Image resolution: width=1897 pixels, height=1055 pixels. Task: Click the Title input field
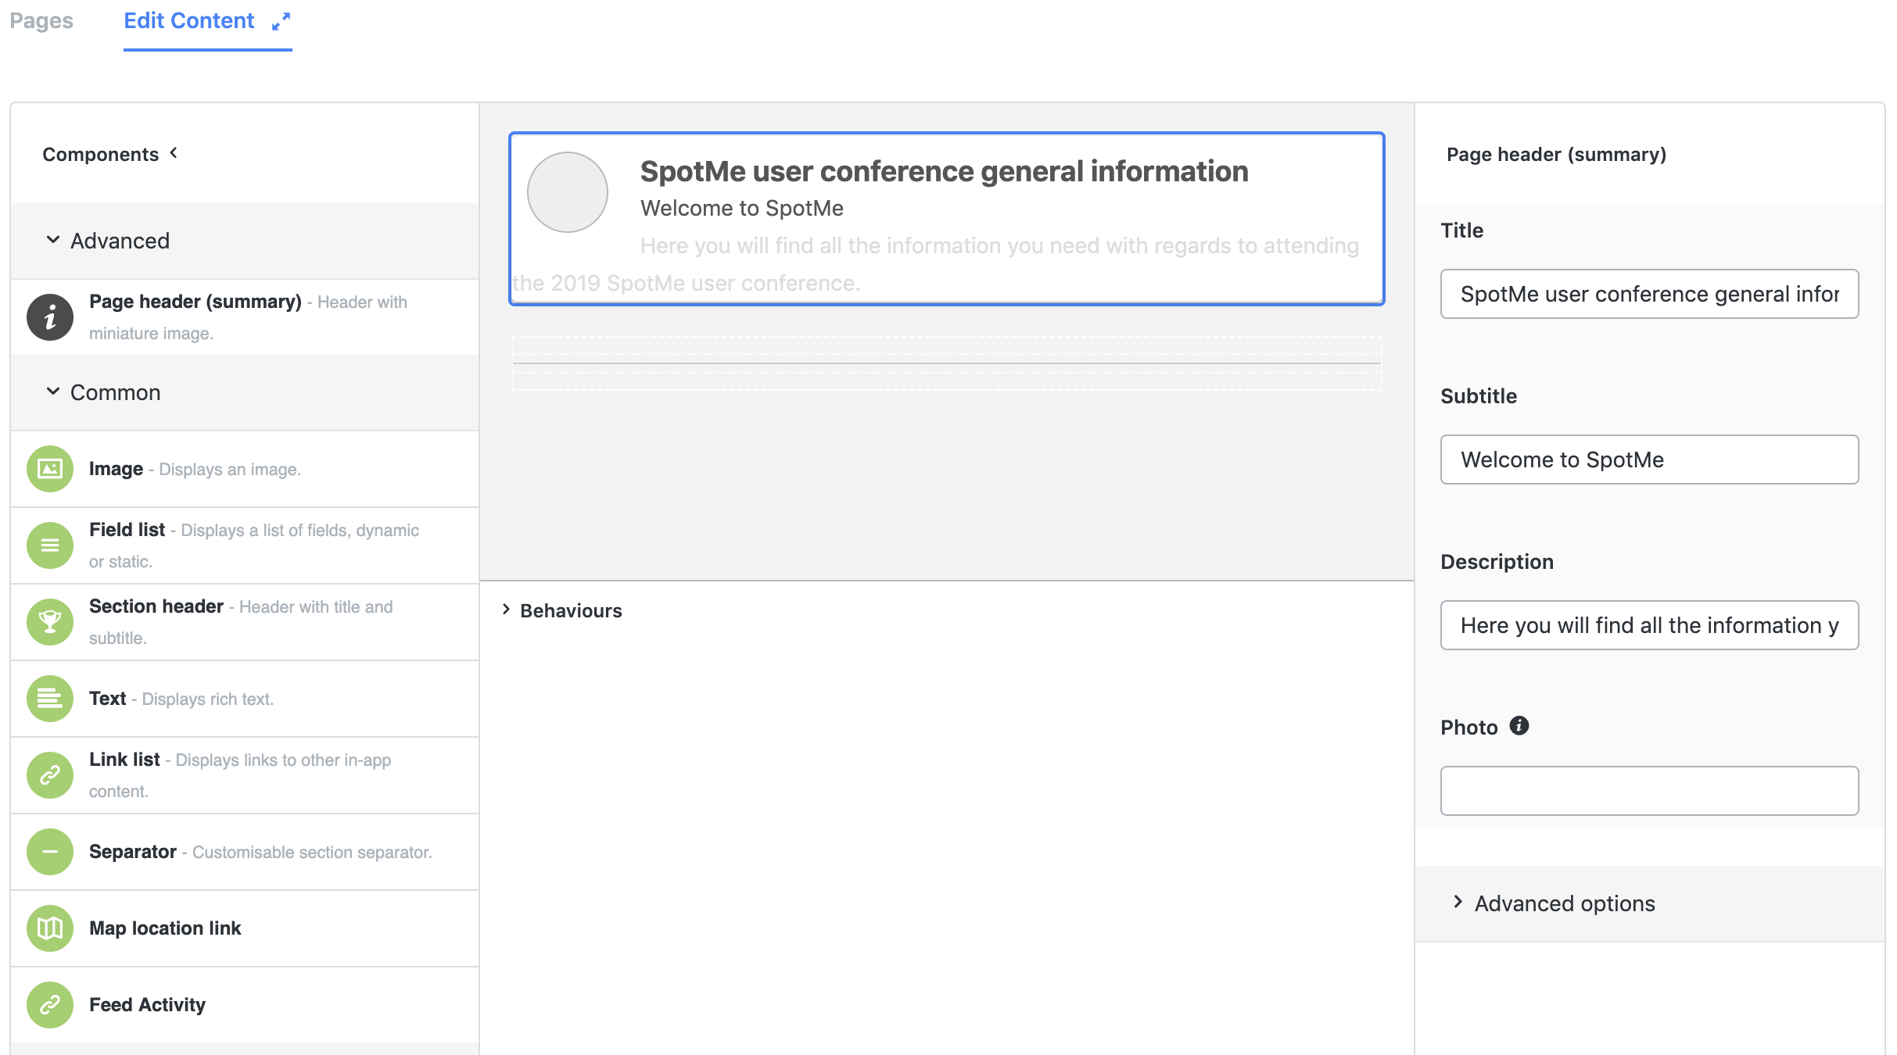(1649, 294)
